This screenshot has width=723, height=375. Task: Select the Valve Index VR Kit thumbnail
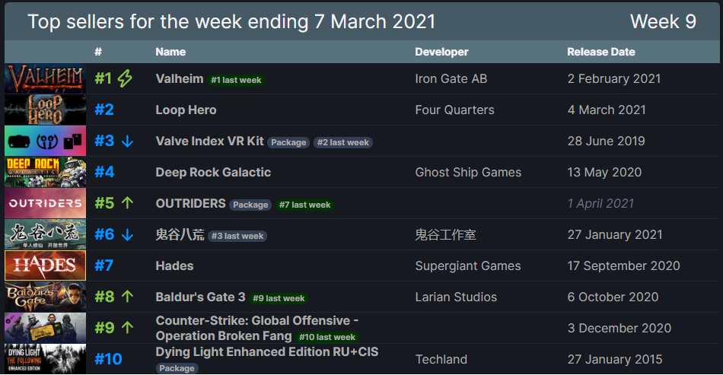(45, 141)
